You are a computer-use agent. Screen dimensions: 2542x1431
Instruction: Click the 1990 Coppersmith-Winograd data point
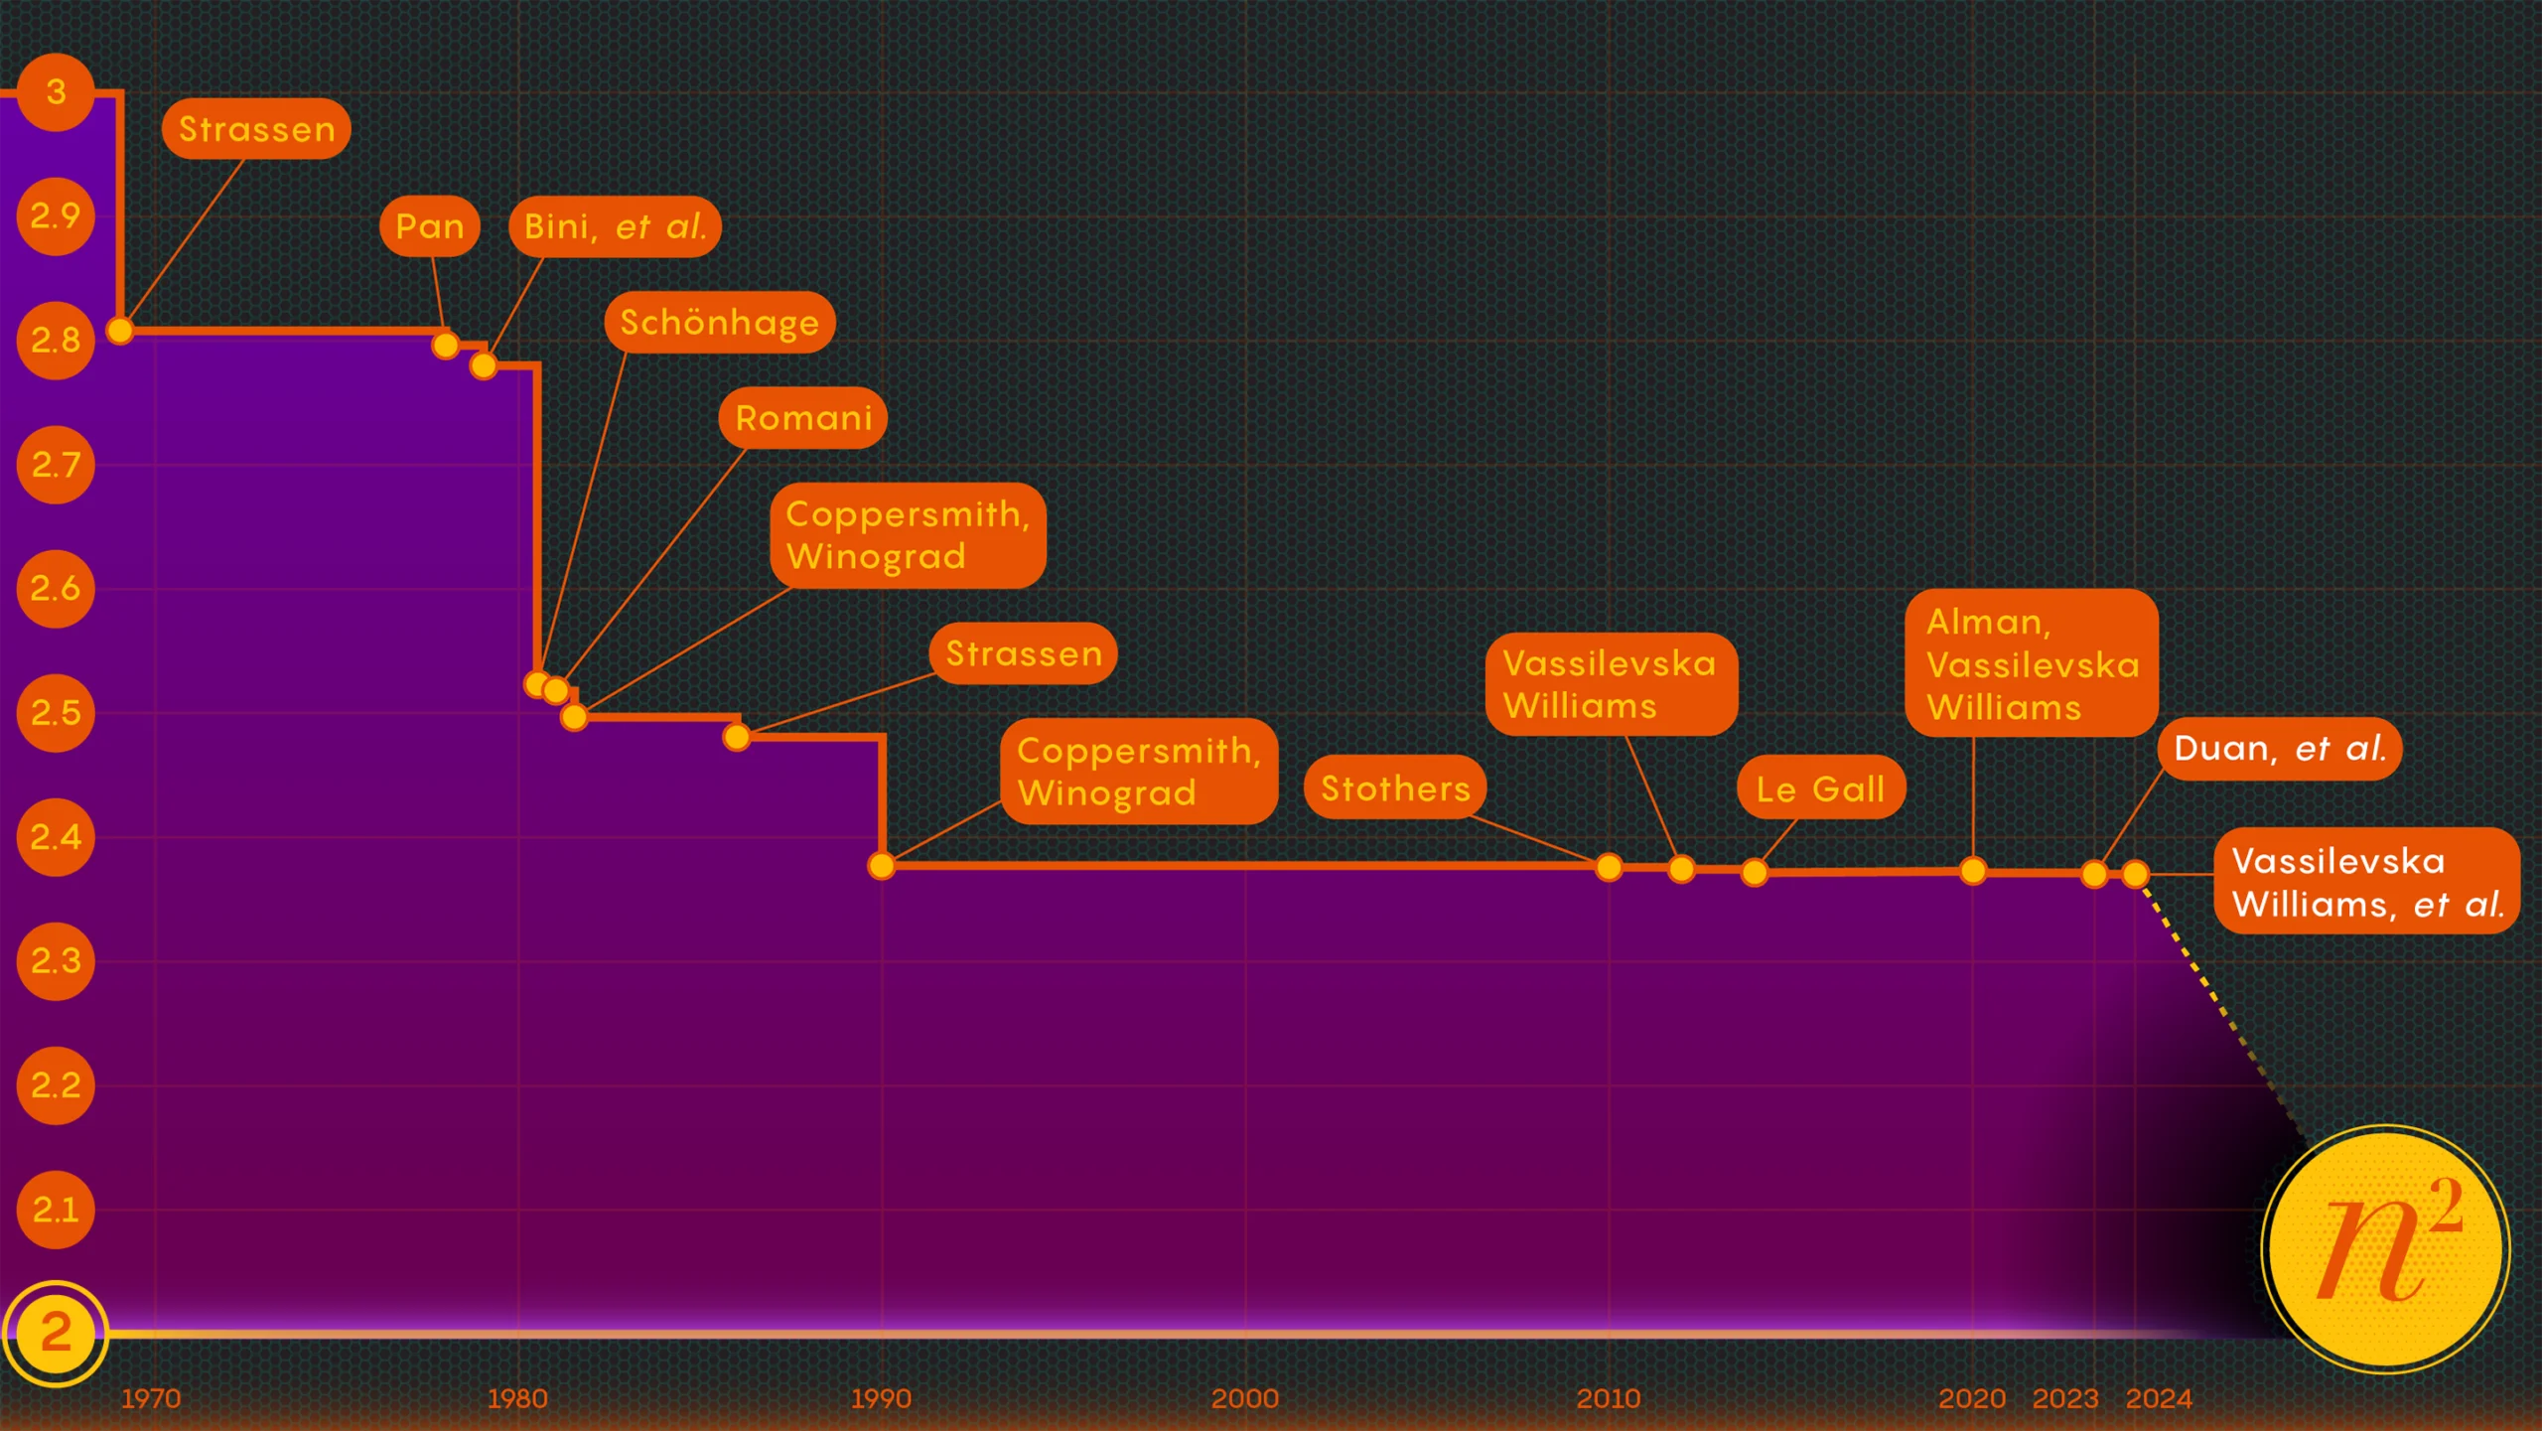881,866
